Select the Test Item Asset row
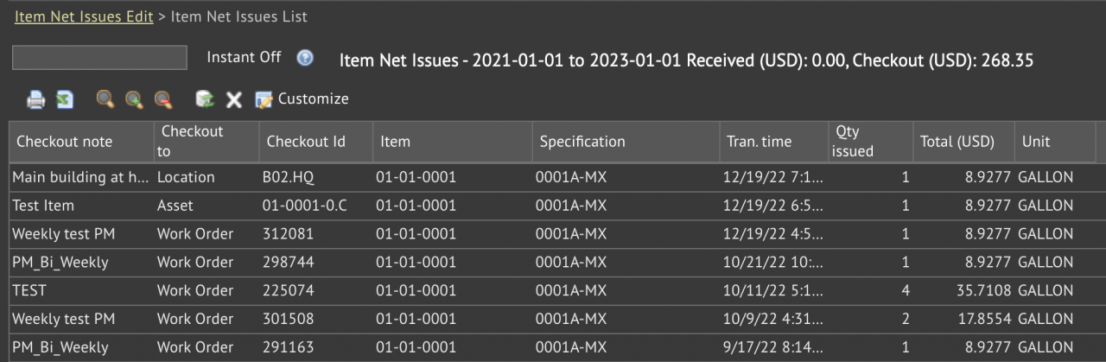The width and height of the screenshot is (1106, 362). [x=553, y=206]
